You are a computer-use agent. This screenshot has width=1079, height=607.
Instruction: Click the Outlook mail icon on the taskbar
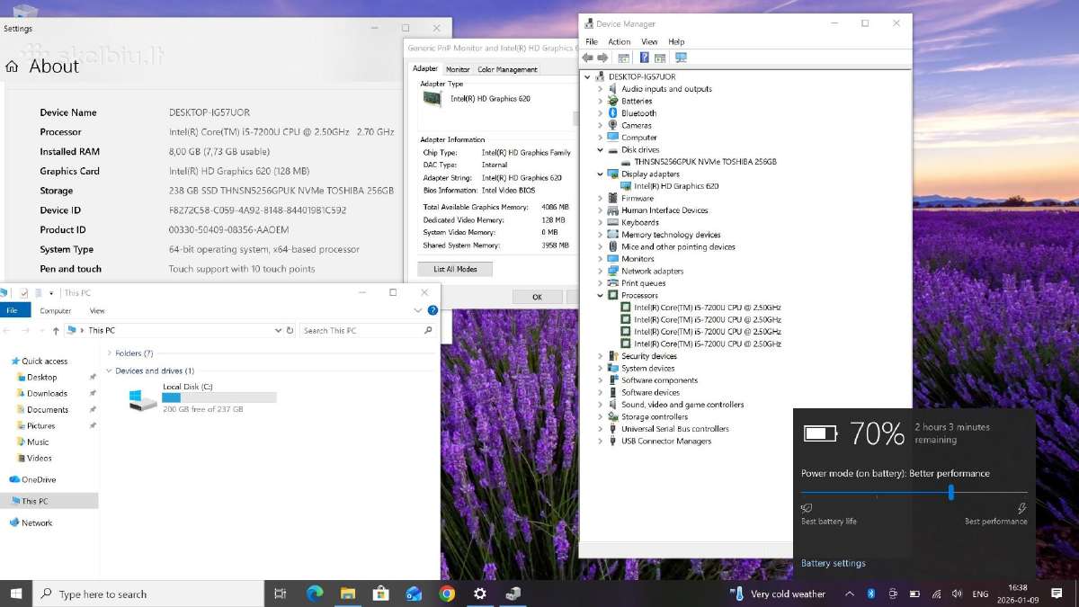(x=414, y=594)
